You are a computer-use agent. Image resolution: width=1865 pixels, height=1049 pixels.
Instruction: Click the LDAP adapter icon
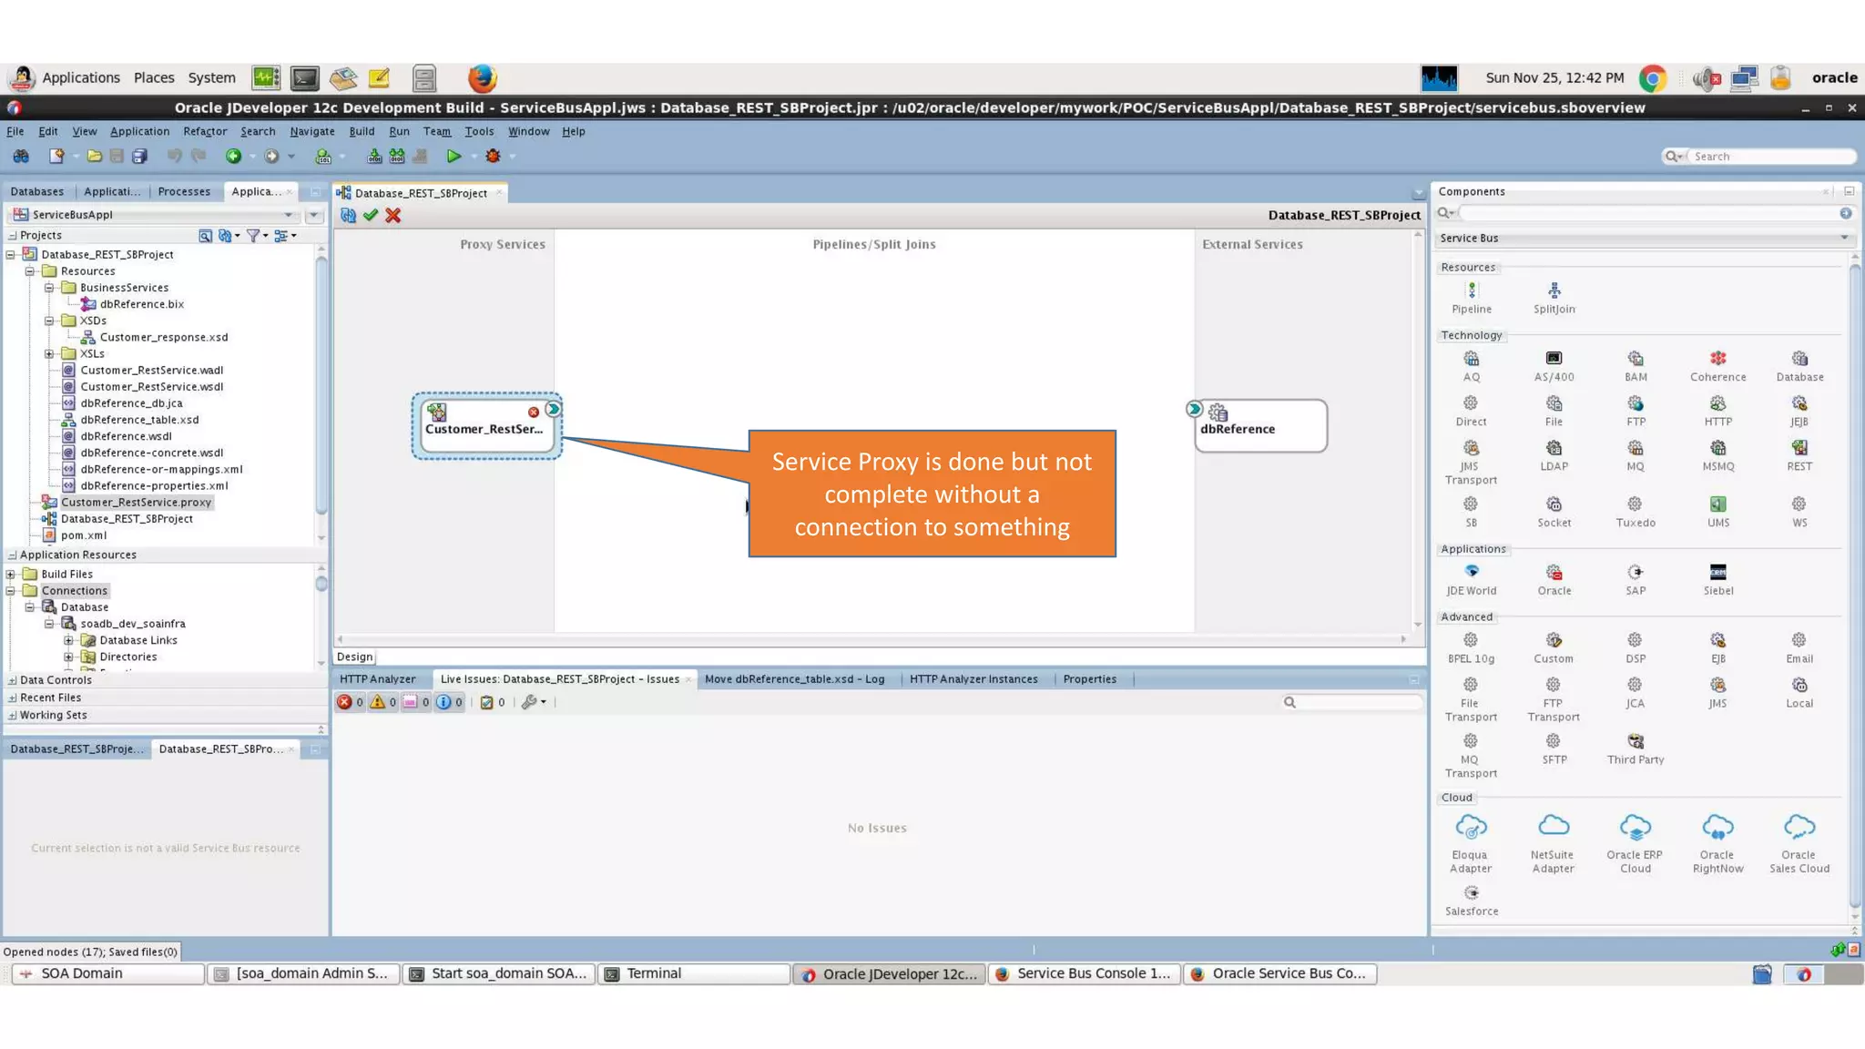coord(1554,448)
